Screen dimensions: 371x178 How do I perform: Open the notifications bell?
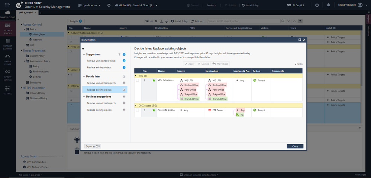point(328,5)
